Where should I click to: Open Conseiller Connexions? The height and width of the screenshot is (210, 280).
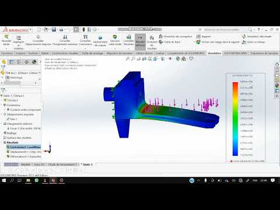(x=85, y=40)
